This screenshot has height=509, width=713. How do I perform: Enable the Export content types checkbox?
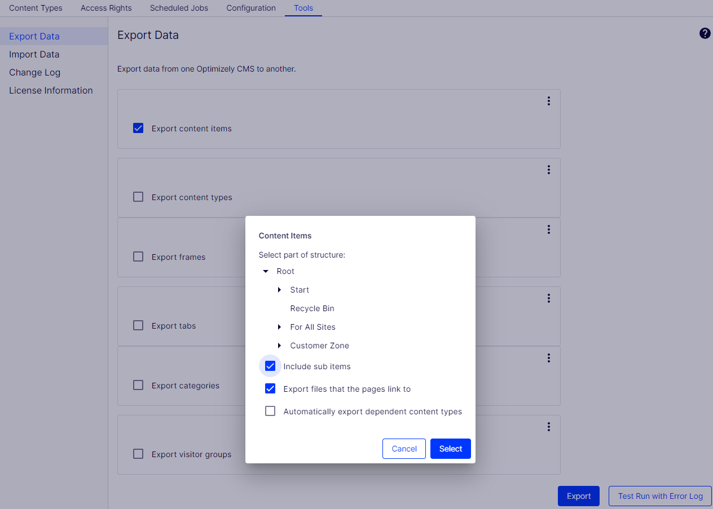(138, 197)
